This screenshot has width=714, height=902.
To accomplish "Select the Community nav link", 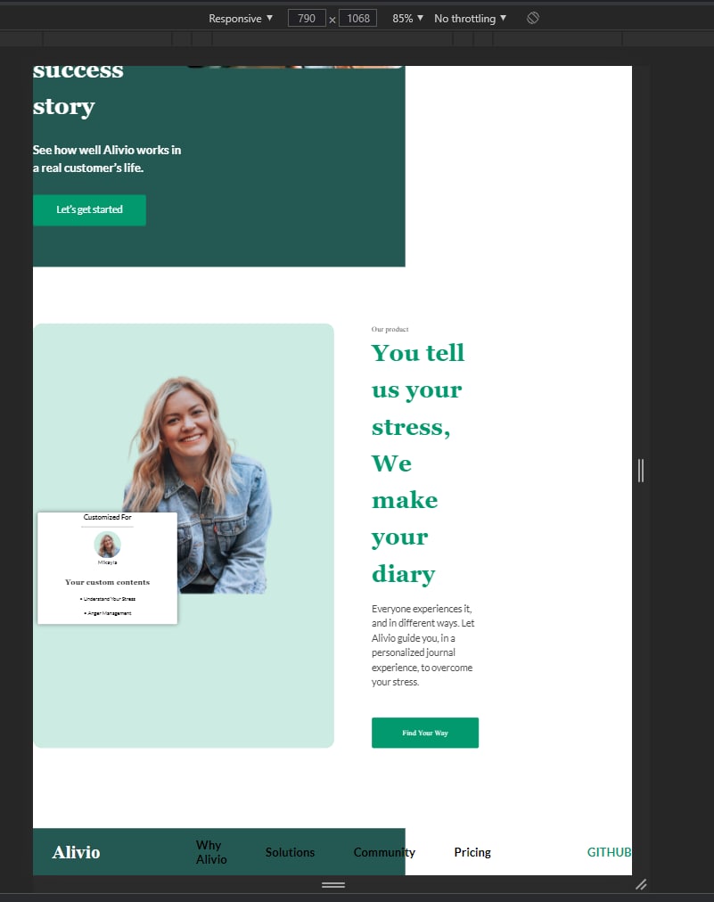I will coord(384,852).
